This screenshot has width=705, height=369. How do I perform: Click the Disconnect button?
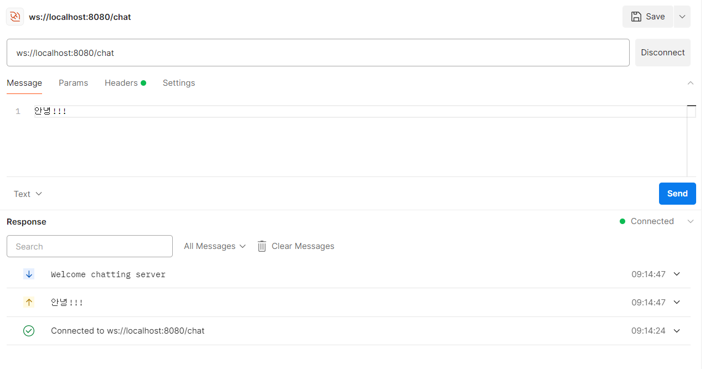[662, 53]
